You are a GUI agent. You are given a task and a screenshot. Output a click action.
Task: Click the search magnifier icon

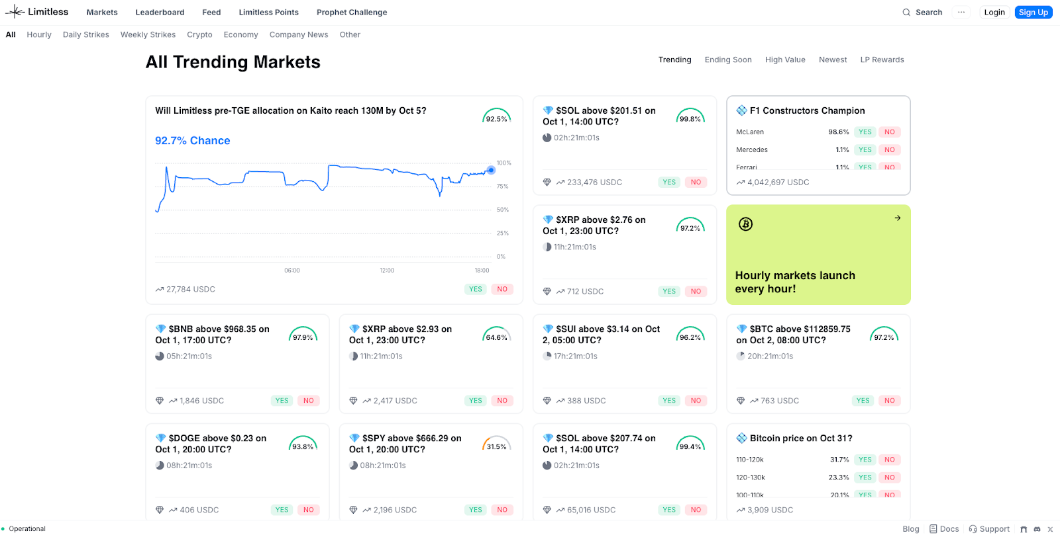(906, 13)
